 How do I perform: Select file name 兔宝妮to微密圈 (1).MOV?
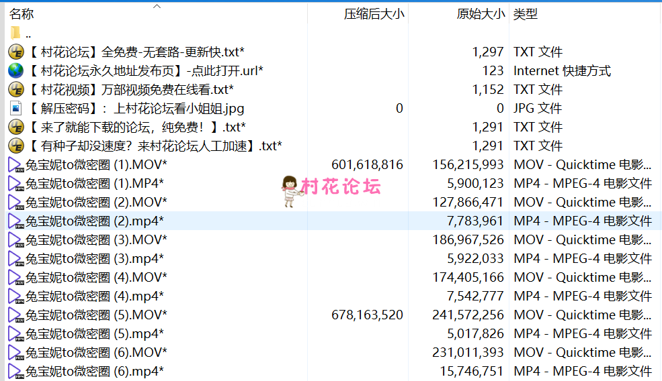[96, 165]
